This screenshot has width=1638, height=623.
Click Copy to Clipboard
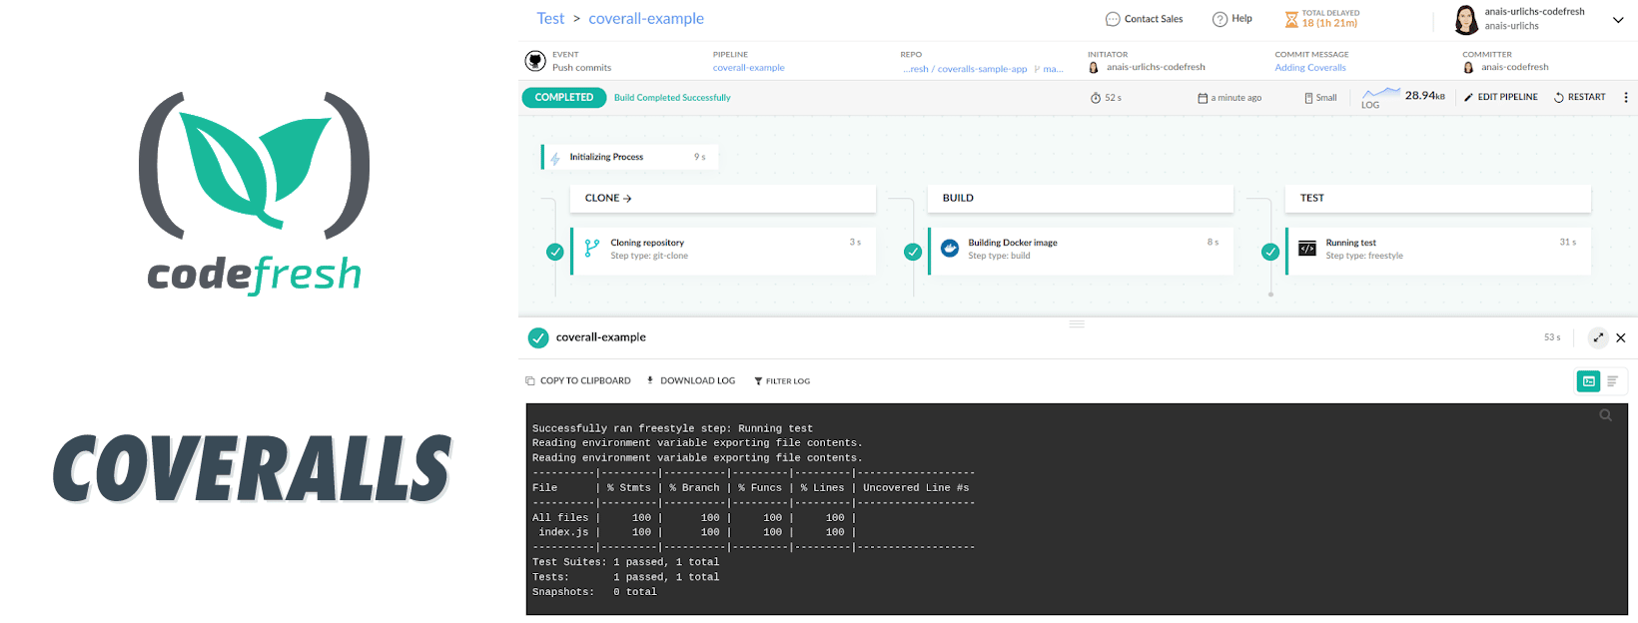click(x=578, y=380)
